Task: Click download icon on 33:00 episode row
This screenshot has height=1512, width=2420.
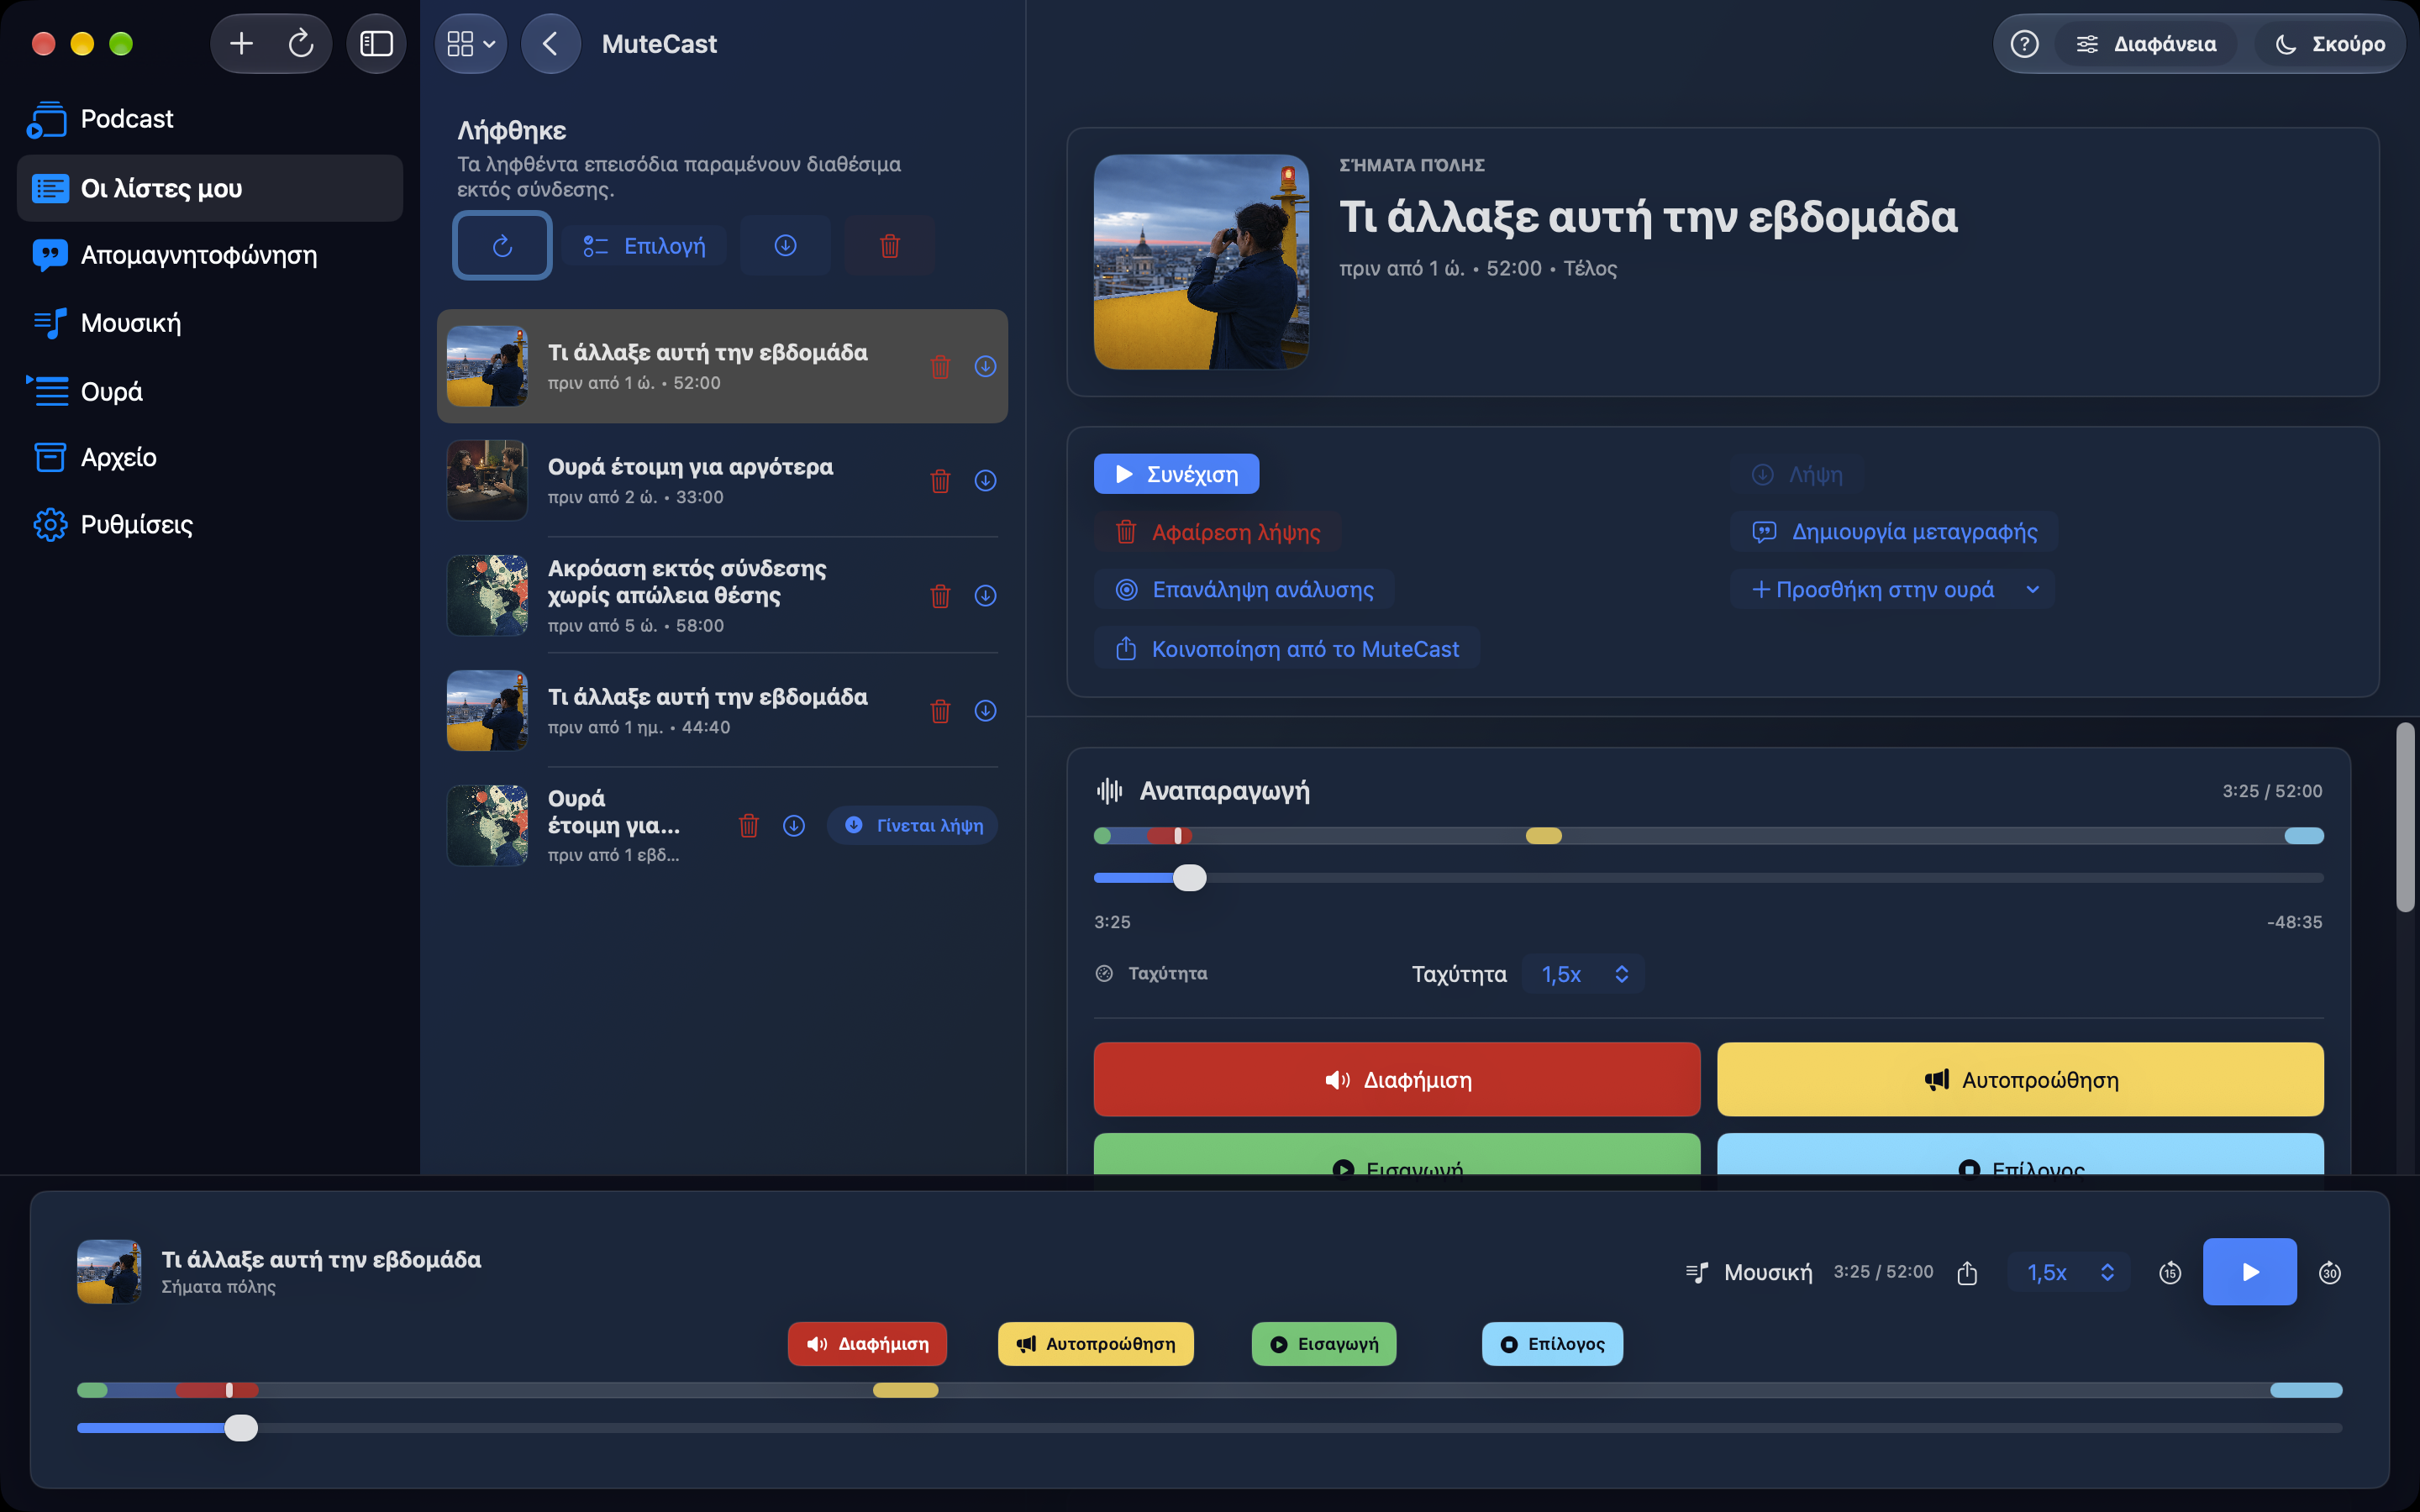Action: 985,481
